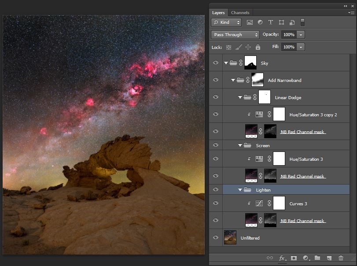Image resolution: width=357 pixels, height=266 pixels.
Task: Hide the Curves 3 adjustment layer
Action: click(216, 203)
